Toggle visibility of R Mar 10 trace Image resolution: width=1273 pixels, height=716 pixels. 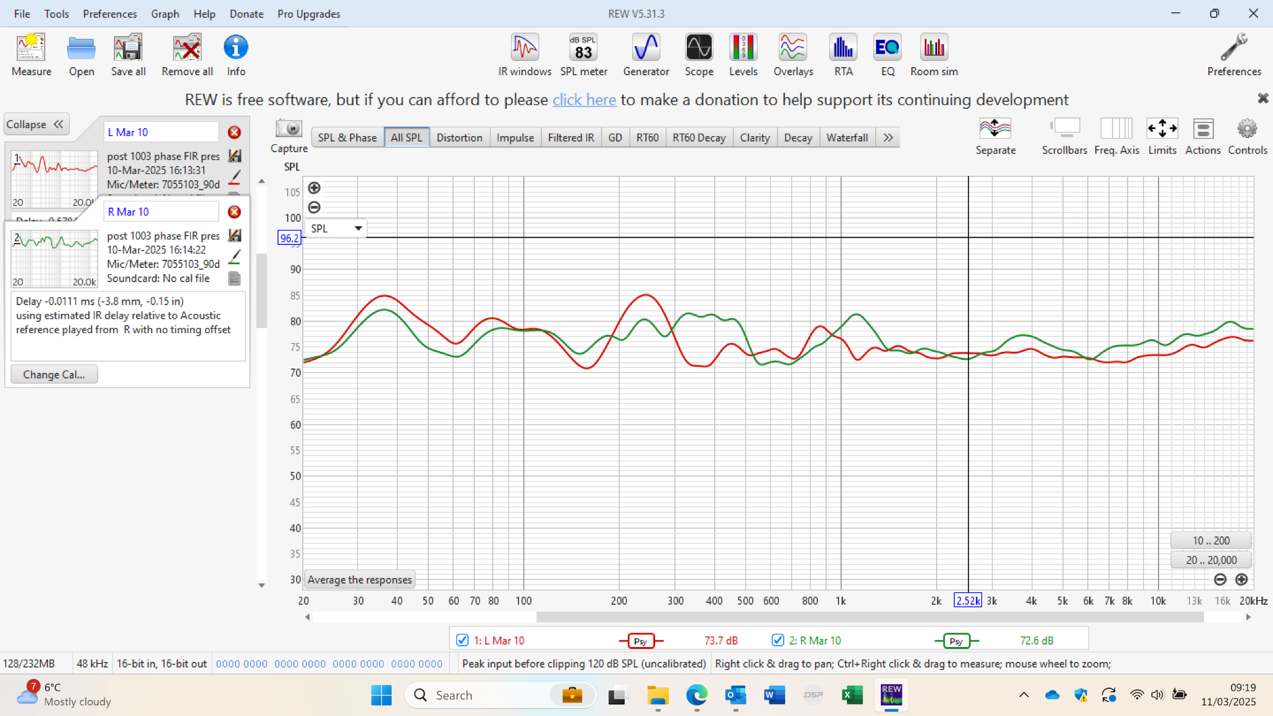(x=778, y=640)
